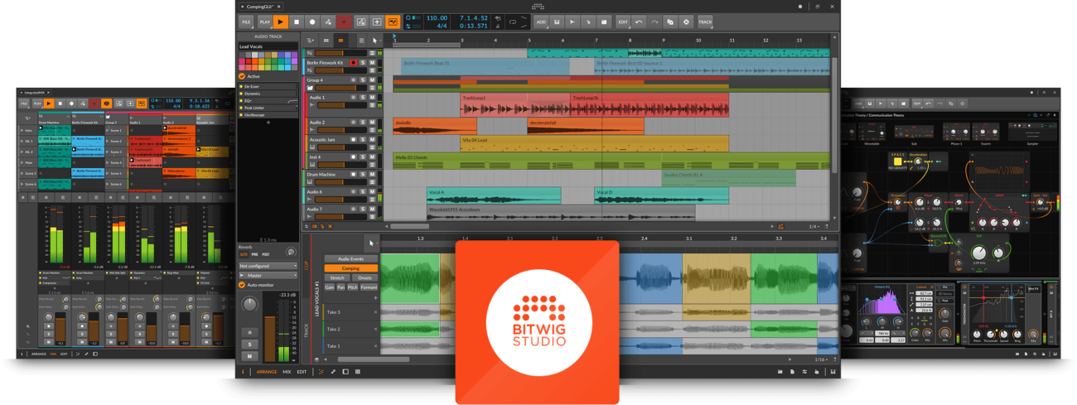Switch to EDIT view tab at bottom
Image resolution: width=1077 pixels, height=405 pixels.
302,372
